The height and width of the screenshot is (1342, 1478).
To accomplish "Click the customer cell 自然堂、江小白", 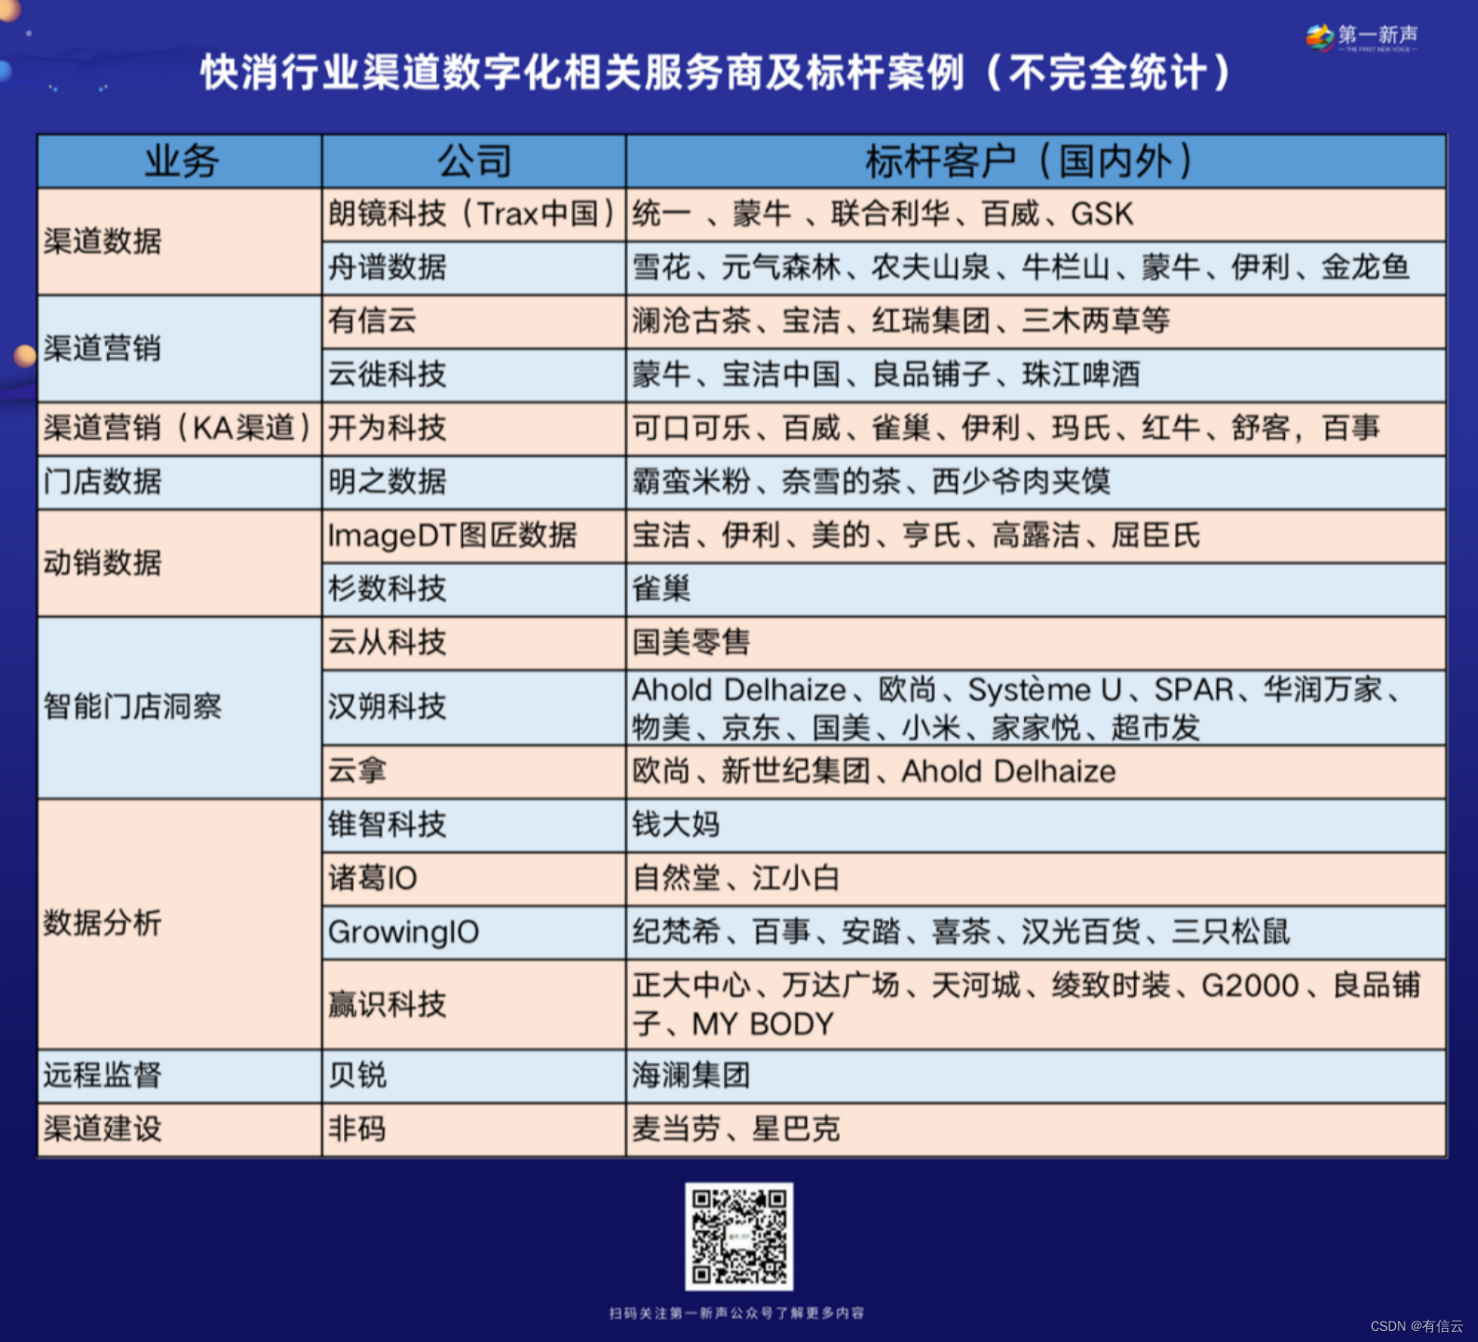I will click(1036, 879).
